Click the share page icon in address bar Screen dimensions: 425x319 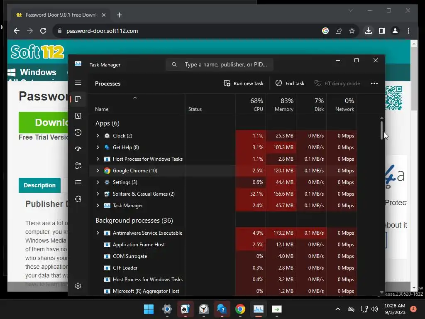[339, 31]
